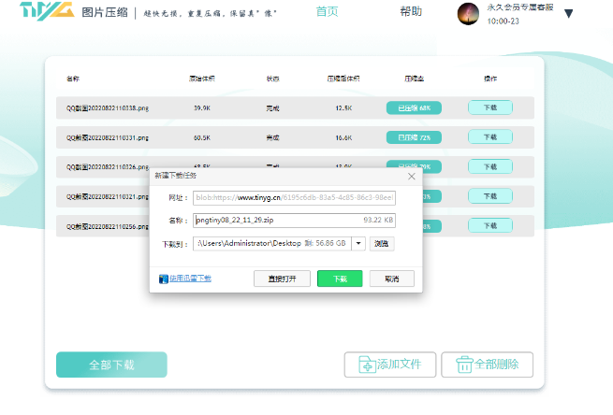Download QQ截图20220822110321.png via its 下载 button

coord(490,196)
